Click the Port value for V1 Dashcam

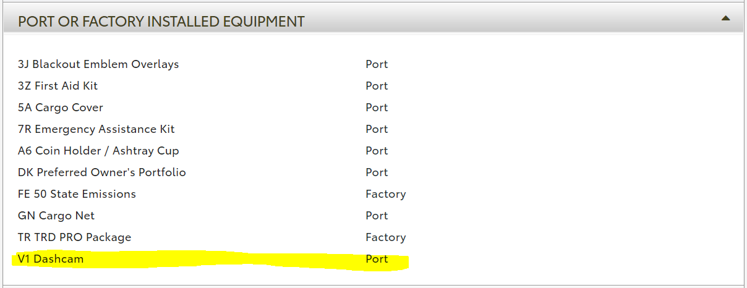tap(377, 259)
